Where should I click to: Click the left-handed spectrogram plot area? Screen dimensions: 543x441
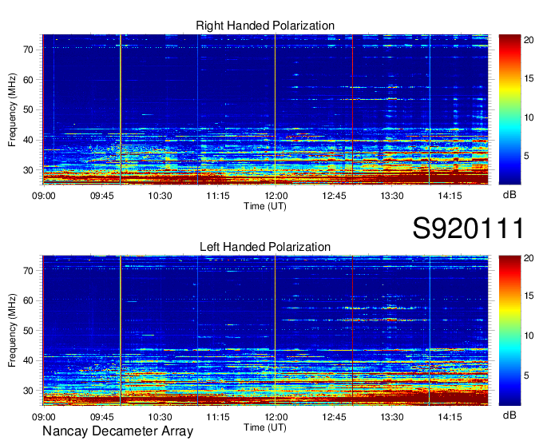265,330
